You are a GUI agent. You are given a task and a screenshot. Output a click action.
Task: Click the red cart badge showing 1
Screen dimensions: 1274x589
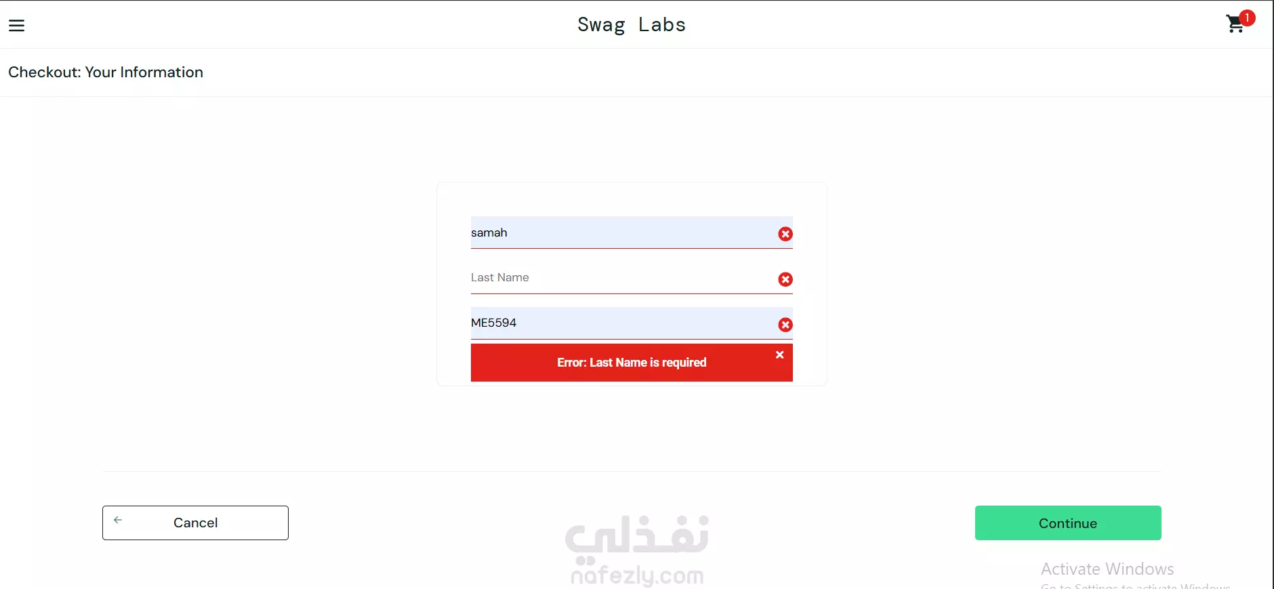point(1246,18)
